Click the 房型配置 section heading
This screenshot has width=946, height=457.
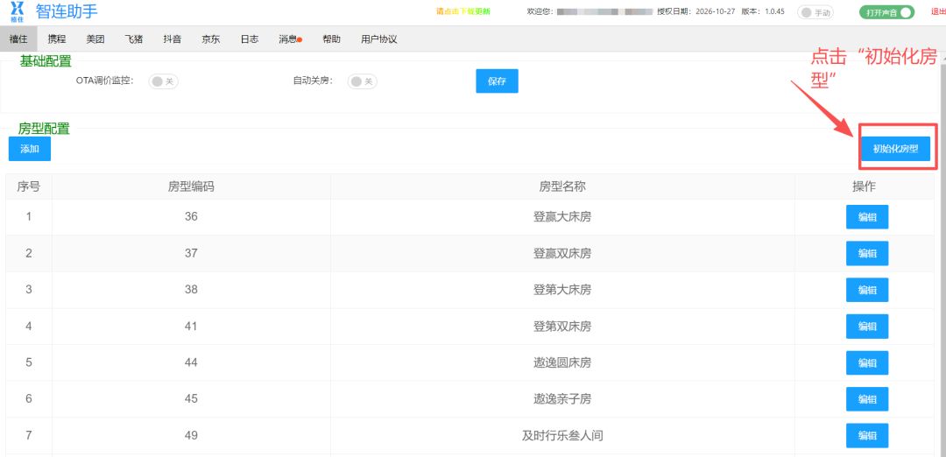click(x=44, y=129)
